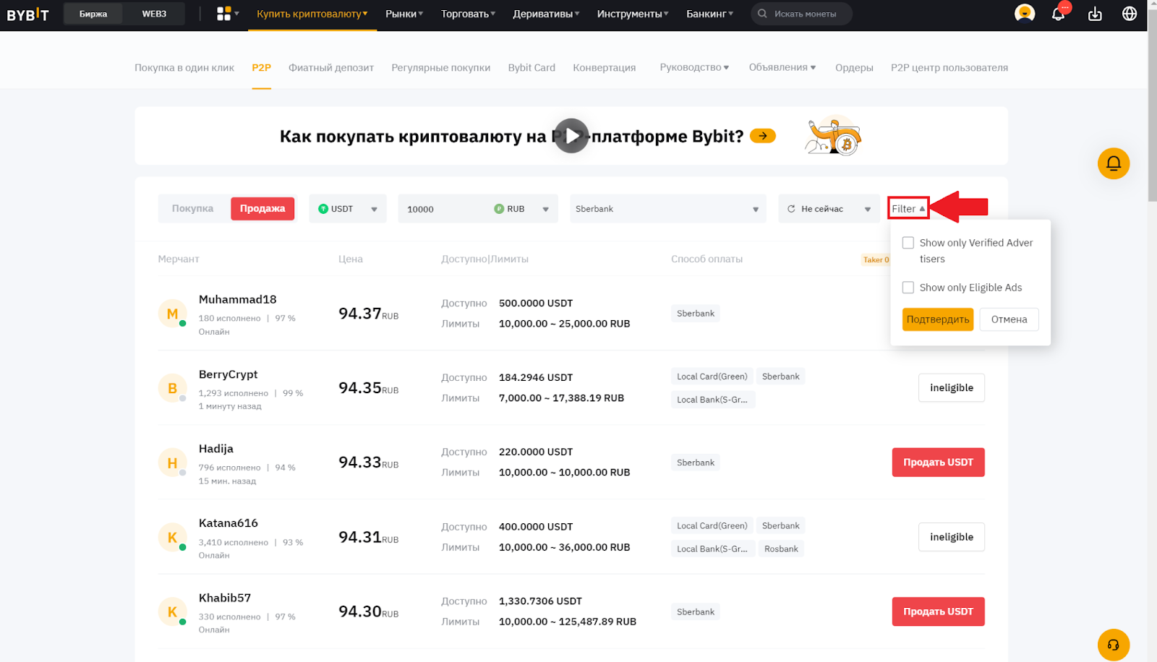Click the USDT coin icon
1157x662 pixels.
[x=323, y=209]
